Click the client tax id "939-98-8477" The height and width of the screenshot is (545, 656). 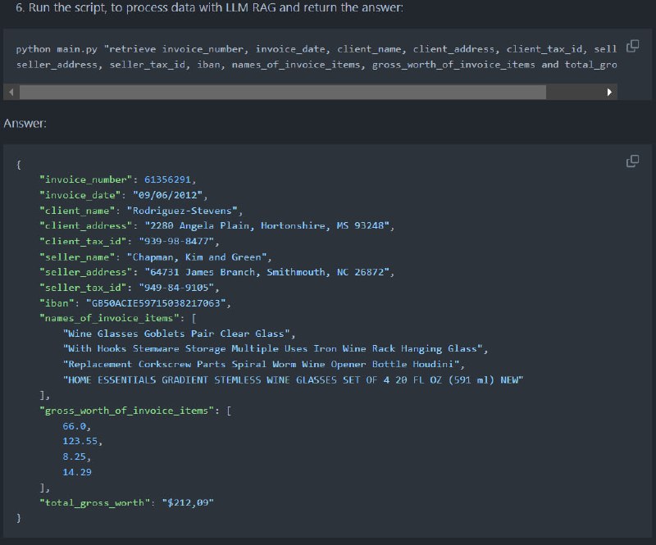click(x=176, y=241)
